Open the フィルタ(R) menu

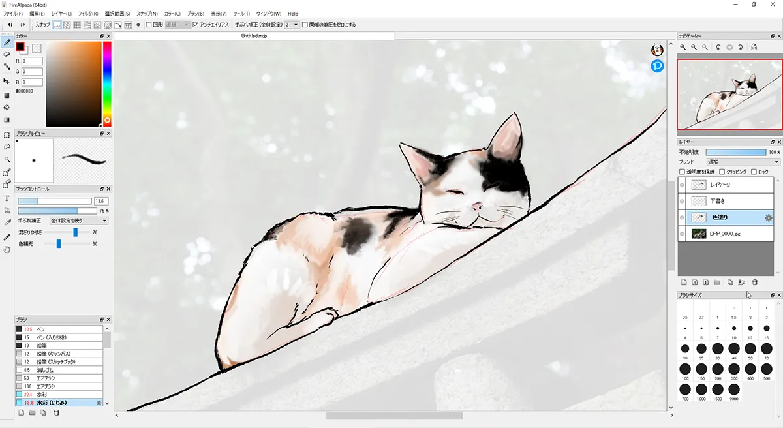88,14
